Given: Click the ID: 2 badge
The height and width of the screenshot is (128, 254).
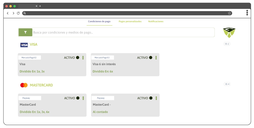Looking at the screenshot, I should coord(227,44).
